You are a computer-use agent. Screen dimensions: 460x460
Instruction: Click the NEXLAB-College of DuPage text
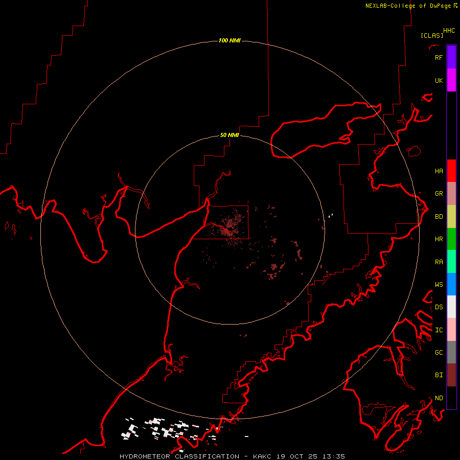click(408, 6)
